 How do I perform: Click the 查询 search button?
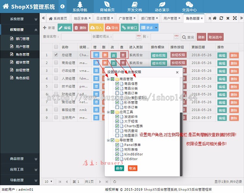pyautogui.click(x=188, y=37)
